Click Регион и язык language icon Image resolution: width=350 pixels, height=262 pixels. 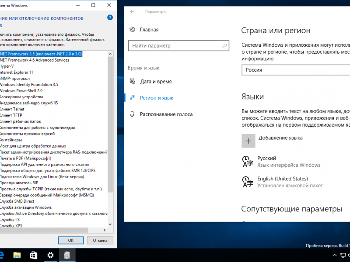(133, 97)
